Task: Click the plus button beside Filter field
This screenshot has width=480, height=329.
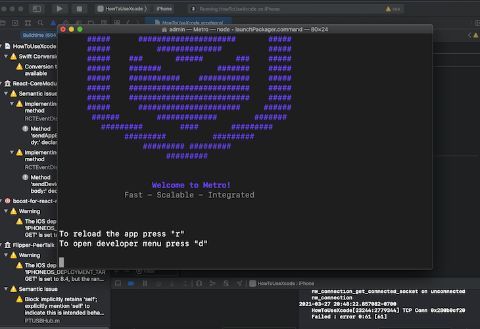Action: [116, 271]
